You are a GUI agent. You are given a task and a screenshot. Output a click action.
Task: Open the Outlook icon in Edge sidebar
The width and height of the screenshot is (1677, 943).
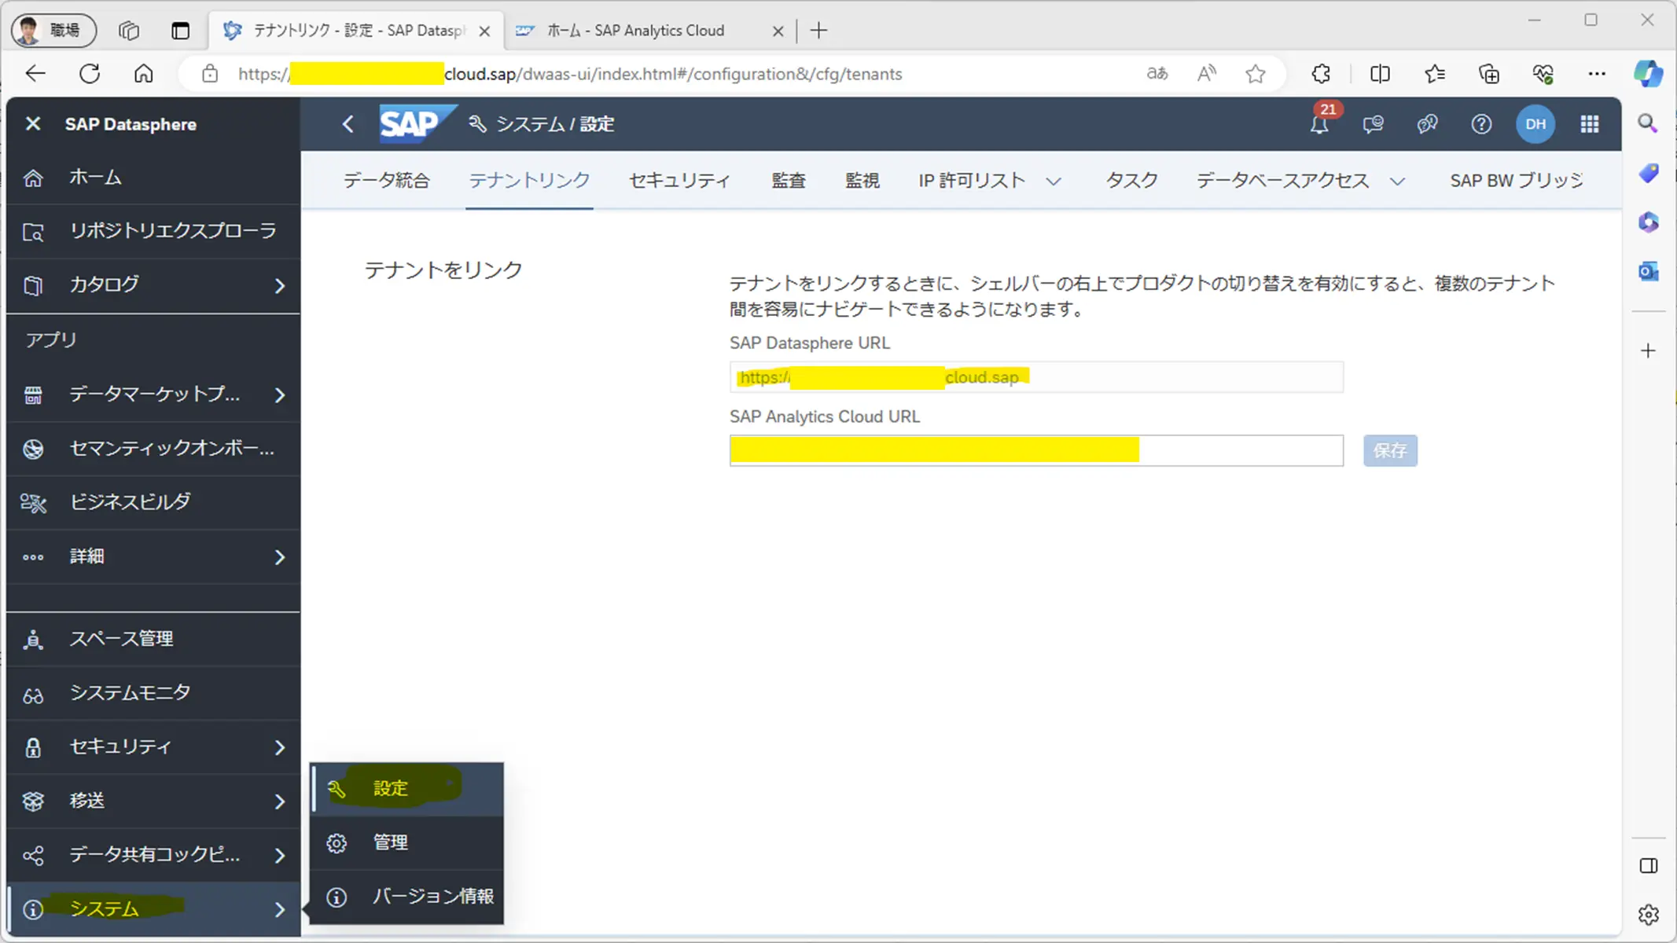1648,272
